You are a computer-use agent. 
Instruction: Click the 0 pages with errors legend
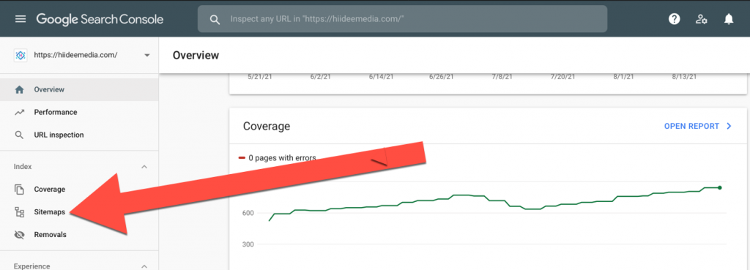point(277,158)
